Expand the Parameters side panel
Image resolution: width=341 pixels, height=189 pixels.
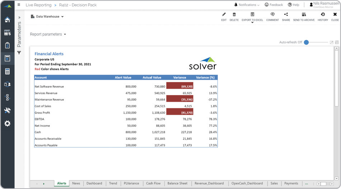coord(19,17)
